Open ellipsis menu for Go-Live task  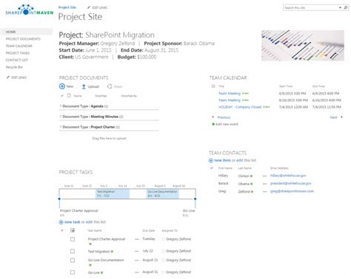click(137, 272)
